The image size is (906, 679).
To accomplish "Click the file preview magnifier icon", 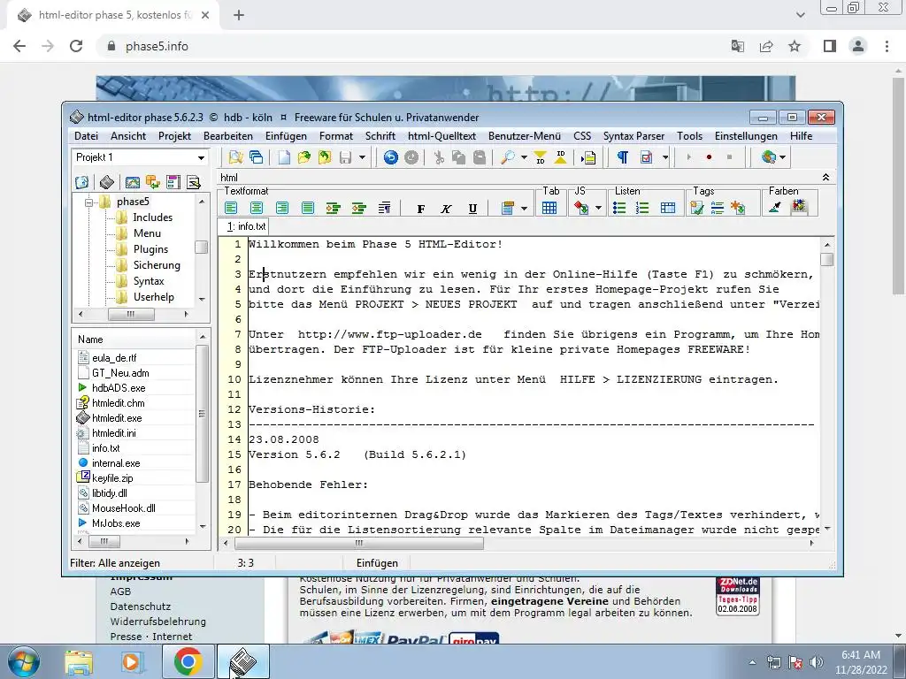I will 235,157.
